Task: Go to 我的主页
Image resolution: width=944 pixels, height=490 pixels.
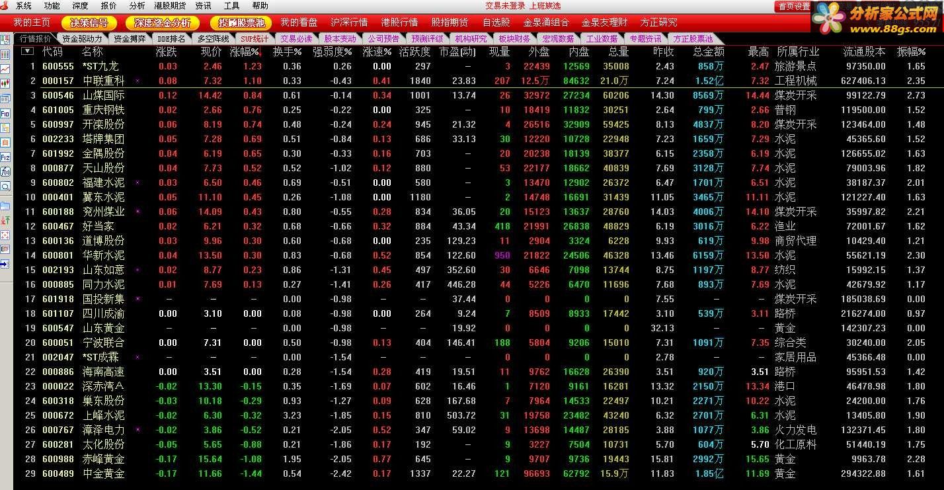Action: coord(32,22)
